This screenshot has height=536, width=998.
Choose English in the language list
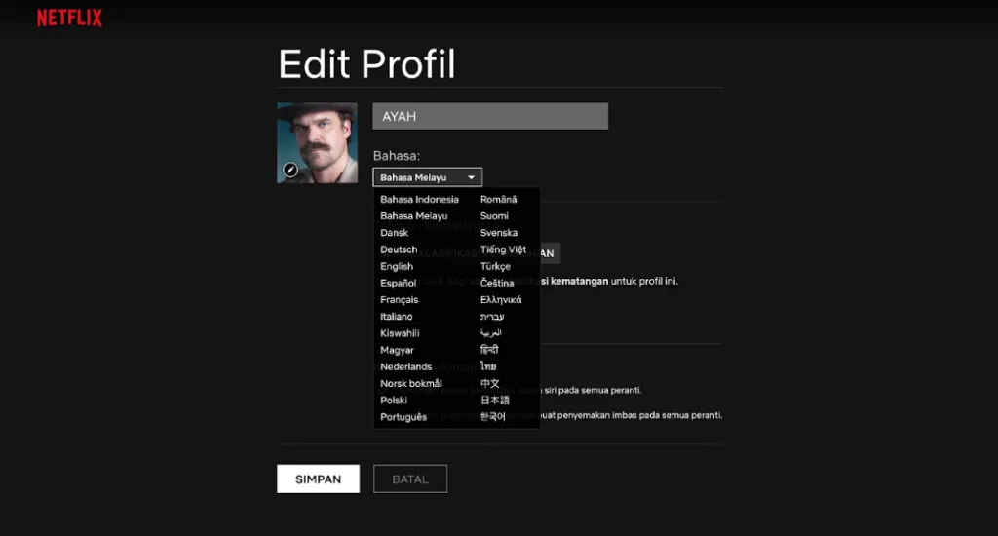397,266
